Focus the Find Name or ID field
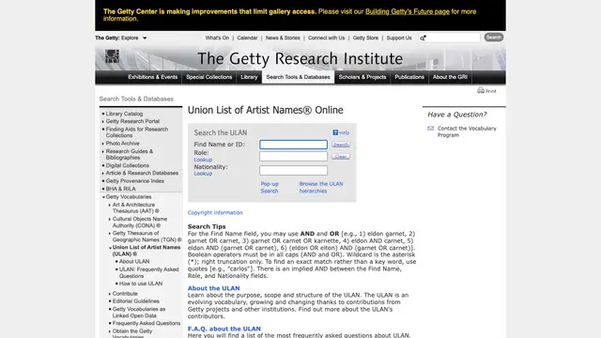Screen dimensions: 601x338 (293, 145)
